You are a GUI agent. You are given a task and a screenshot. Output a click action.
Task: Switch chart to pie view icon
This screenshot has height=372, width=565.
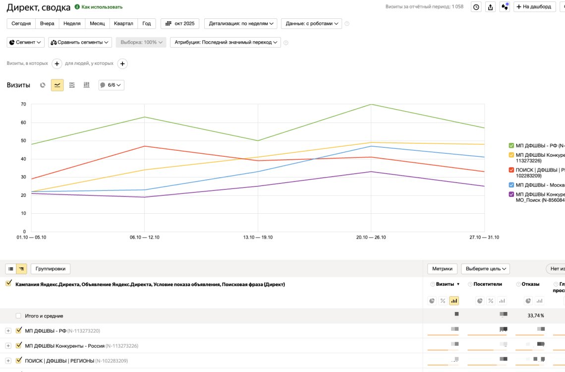point(43,85)
